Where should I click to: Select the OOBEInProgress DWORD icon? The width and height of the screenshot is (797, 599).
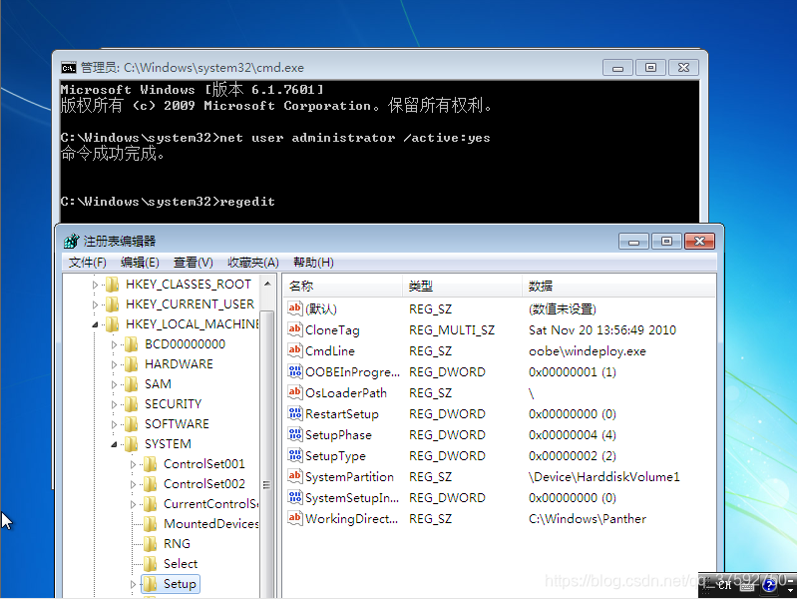click(x=295, y=371)
